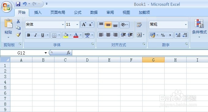This screenshot has height=112, width=208.
Task: Insert function with the fx button
Action: pos(69,53)
